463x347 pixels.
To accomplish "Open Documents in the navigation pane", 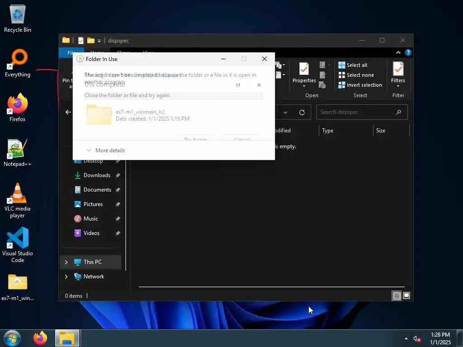I will pyautogui.click(x=97, y=190).
